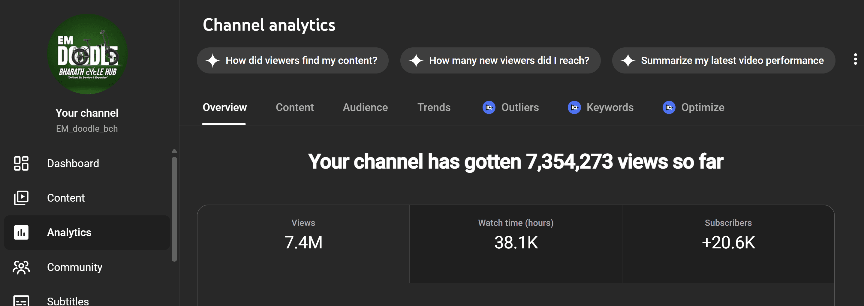864x306 pixels.
Task: Click the IQ icon beside Keywords
Action: (x=574, y=108)
